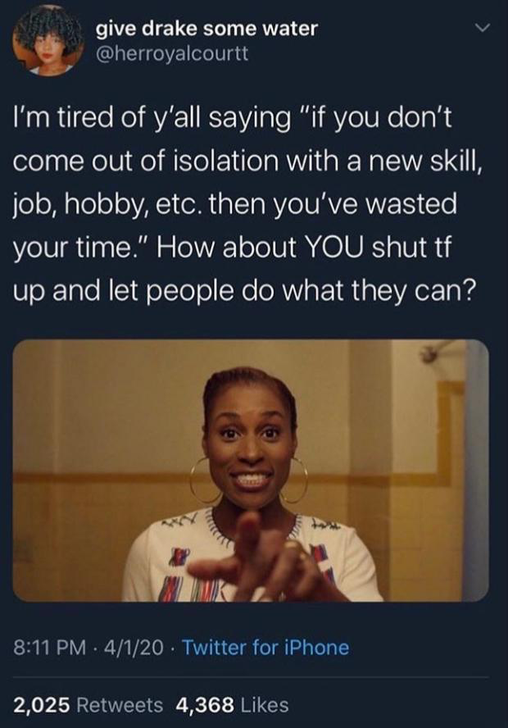This screenshot has width=508, height=728.
Task: Open the Retweets label in the stats row
Action: (x=120, y=704)
